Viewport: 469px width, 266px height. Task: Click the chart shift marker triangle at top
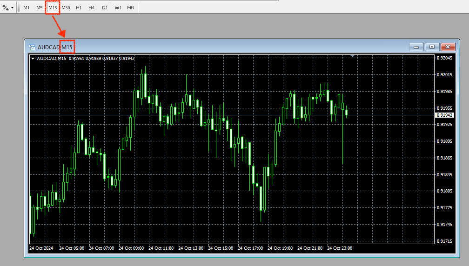click(352, 56)
